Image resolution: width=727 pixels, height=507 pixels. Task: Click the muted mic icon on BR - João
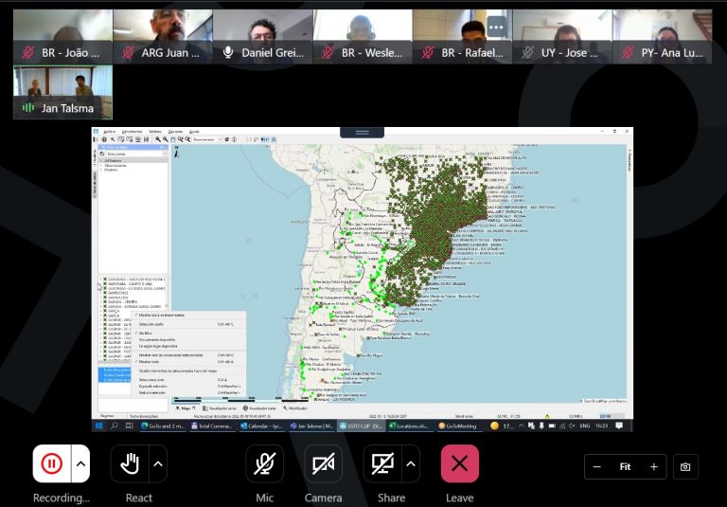click(28, 53)
